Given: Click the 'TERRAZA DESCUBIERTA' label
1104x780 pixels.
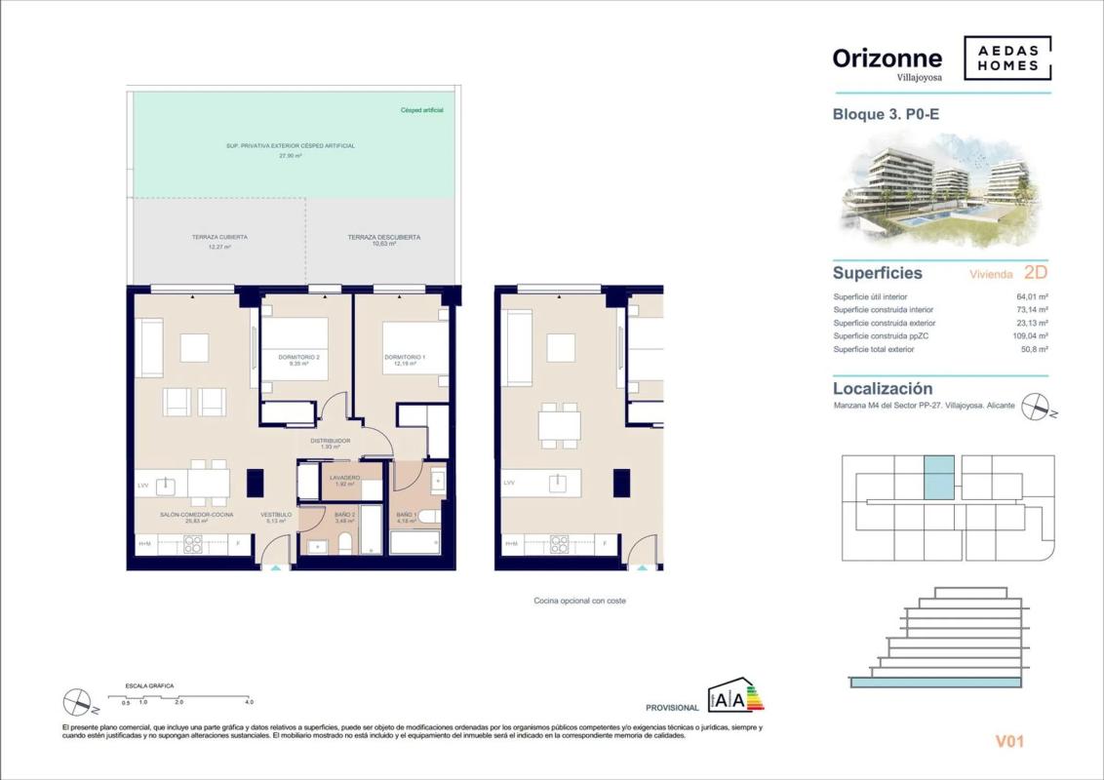Looking at the screenshot, I should [383, 237].
